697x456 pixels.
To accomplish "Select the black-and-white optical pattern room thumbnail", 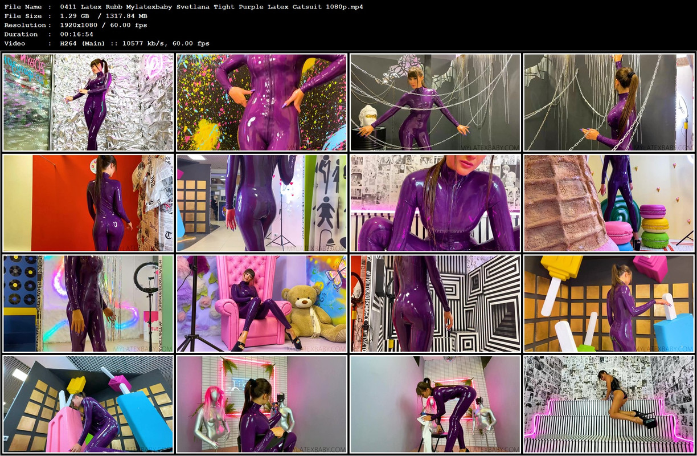I will click(x=435, y=303).
